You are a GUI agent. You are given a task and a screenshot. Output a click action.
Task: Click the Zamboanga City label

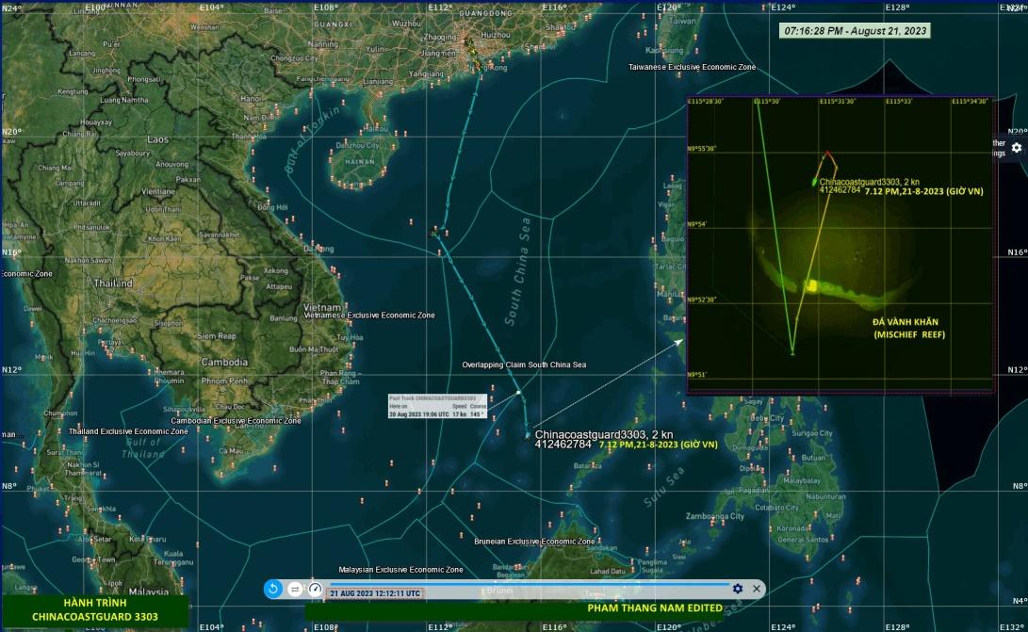[x=715, y=516]
